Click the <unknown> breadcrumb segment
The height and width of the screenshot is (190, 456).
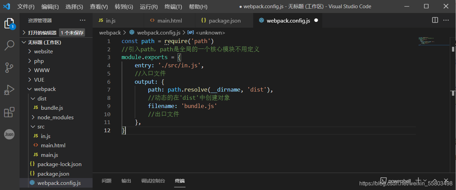pos(210,32)
